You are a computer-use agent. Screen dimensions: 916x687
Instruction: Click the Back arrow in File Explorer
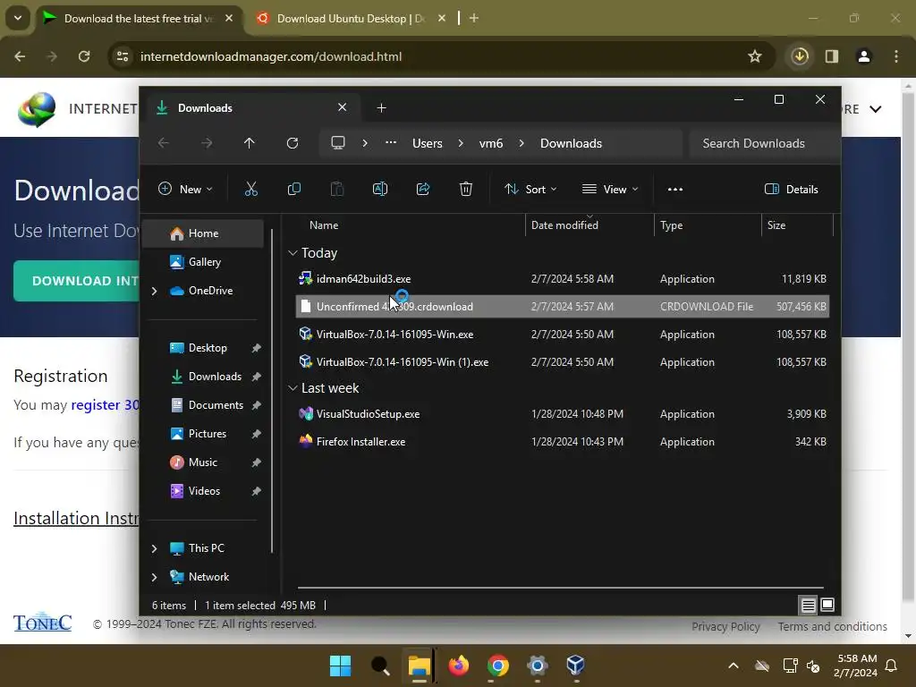pyautogui.click(x=164, y=143)
